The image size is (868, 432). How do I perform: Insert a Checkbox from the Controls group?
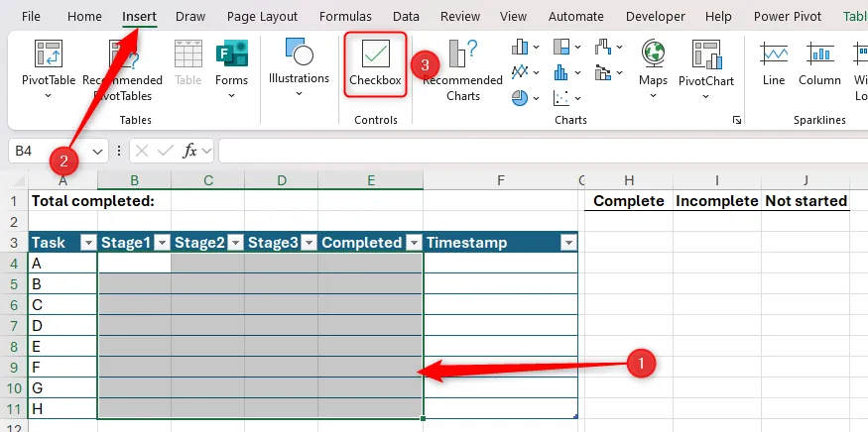[x=375, y=63]
